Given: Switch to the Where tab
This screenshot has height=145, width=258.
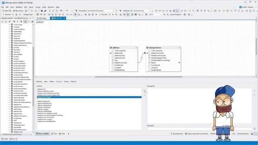Looking at the screenshot, I should click(x=52, y=81).
